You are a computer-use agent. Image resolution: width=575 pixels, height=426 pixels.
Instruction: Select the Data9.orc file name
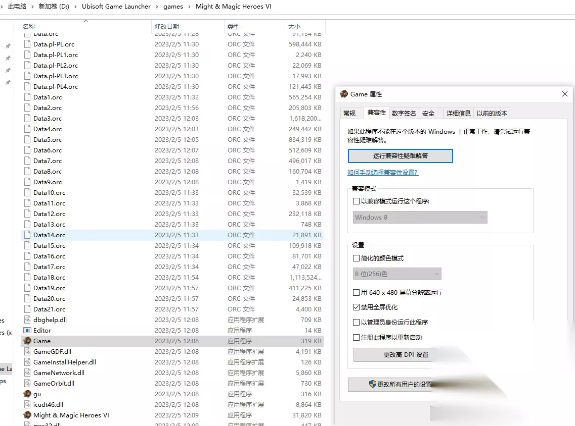tap(48, 182)
